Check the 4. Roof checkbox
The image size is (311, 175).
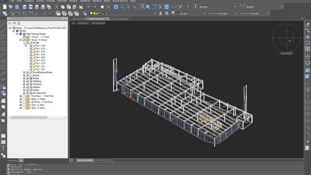[x=24, y=105]
